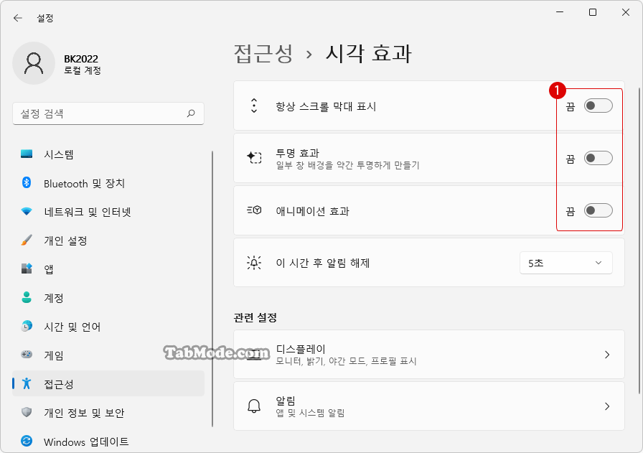Image resolution: width=643 pixels, height=453 pixels.
Task: Click the 개인 설정 paintbrush icon
Action: click(x=27, y=240)
